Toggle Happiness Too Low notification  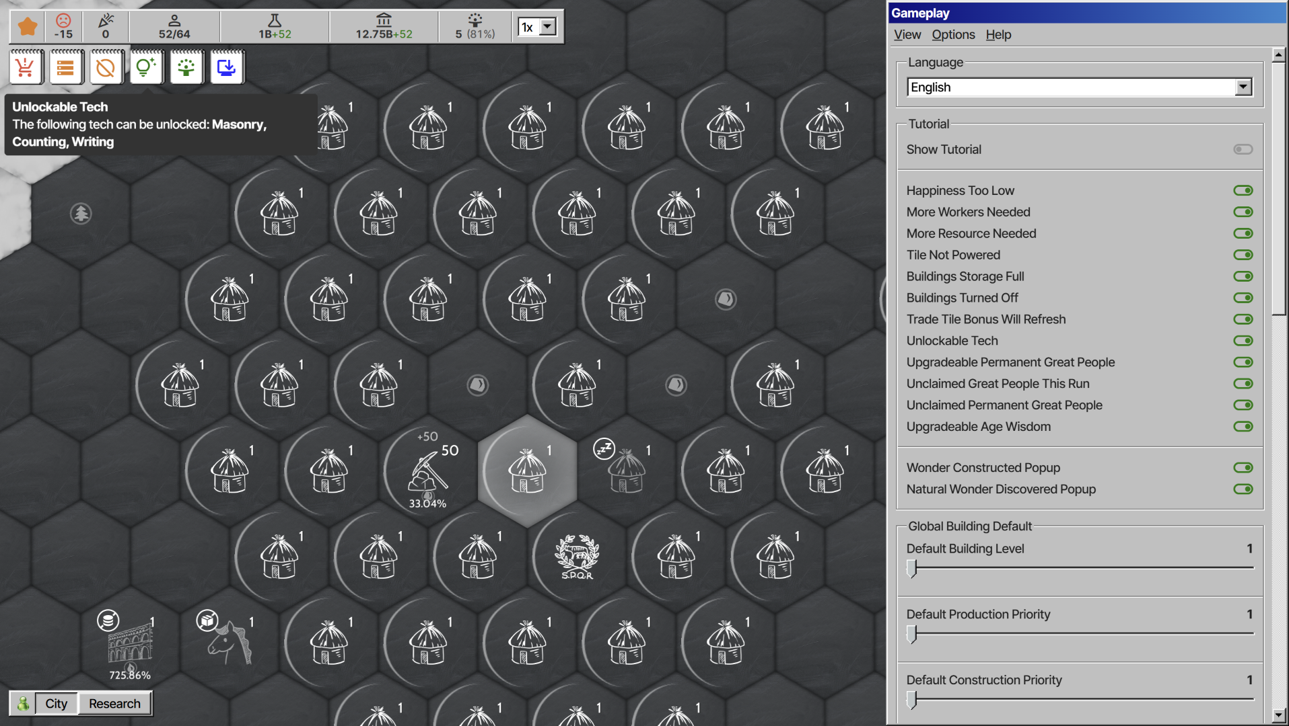(x=1243, y=191)
